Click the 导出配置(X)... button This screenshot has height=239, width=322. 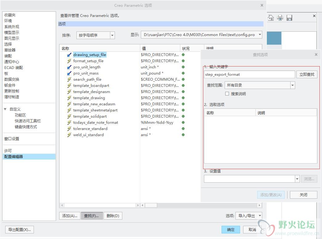tap(19, 230)
